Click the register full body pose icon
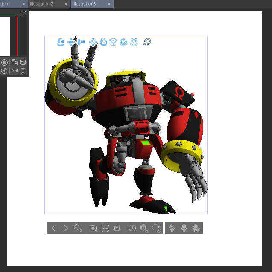 172,228
